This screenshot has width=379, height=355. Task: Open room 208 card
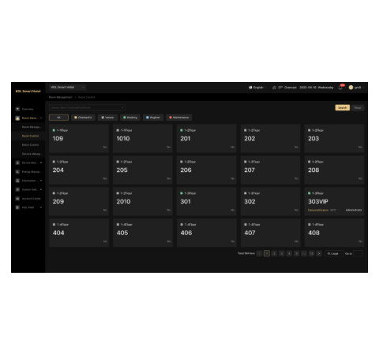[334, 170]
